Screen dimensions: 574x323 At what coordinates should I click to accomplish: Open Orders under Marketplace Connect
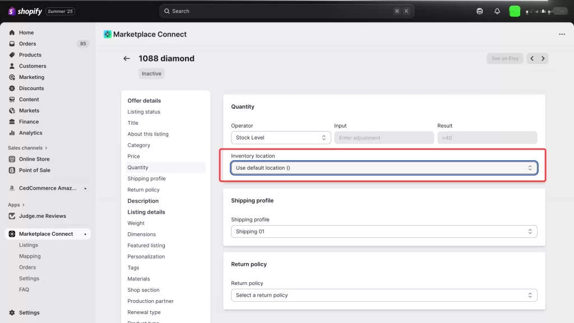click(27, 268)
